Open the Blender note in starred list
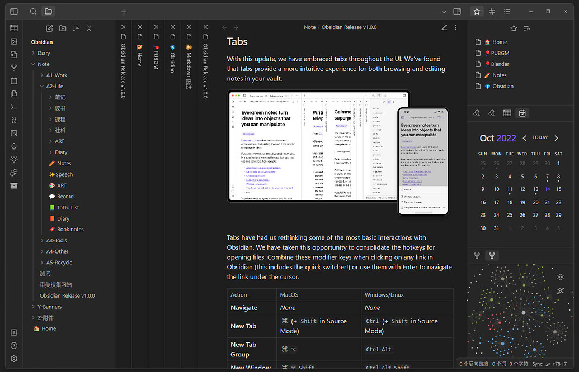Screen dimensions: 579x372 click(x=500, y=64)
